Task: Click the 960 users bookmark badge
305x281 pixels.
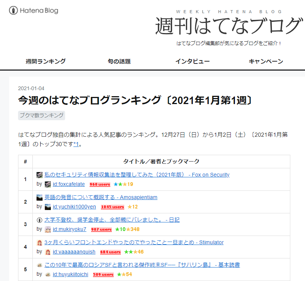Action: point(100,184)
